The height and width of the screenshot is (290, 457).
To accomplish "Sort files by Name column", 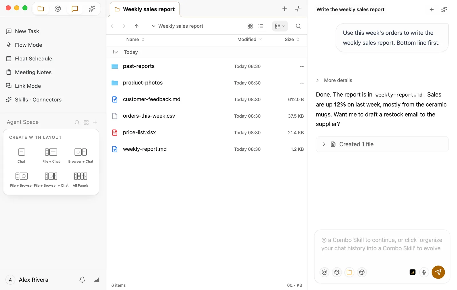I will click(135, 39).
